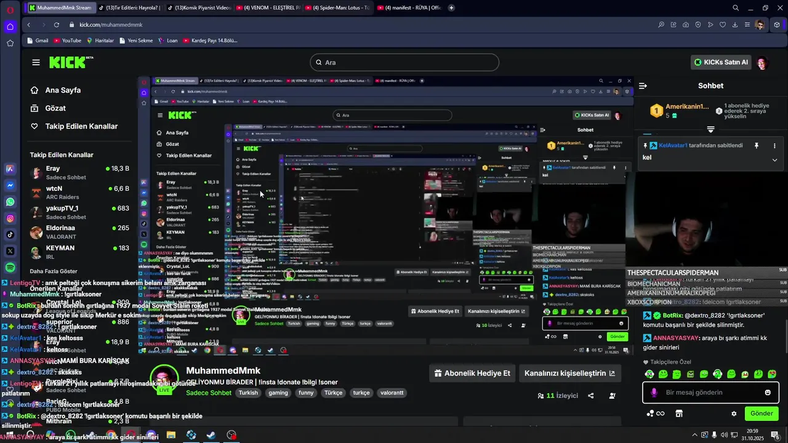Open yakupTV_1 channel in followed list
This screenshot has height=443, width=788.
[80, 212]
